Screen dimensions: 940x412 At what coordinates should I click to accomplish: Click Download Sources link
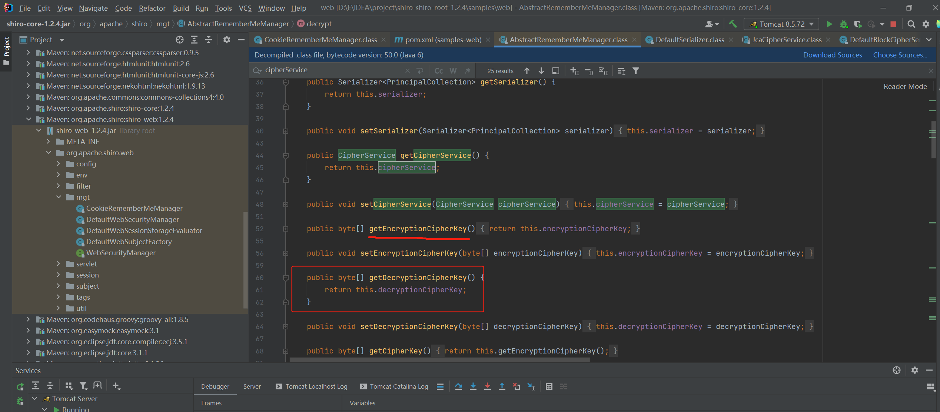pos(832,55)
